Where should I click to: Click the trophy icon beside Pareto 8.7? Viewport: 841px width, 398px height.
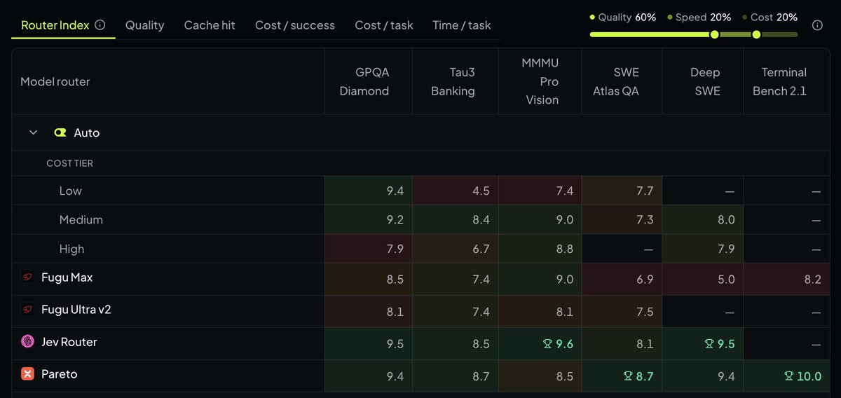[x=627, y=376]
